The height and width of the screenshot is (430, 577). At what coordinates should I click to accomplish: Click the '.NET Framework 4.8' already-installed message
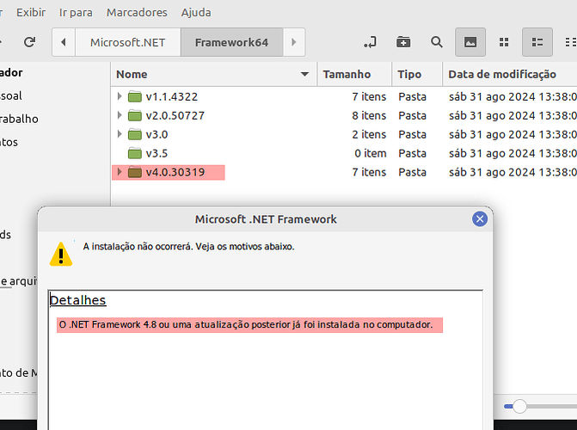(246, 325)
